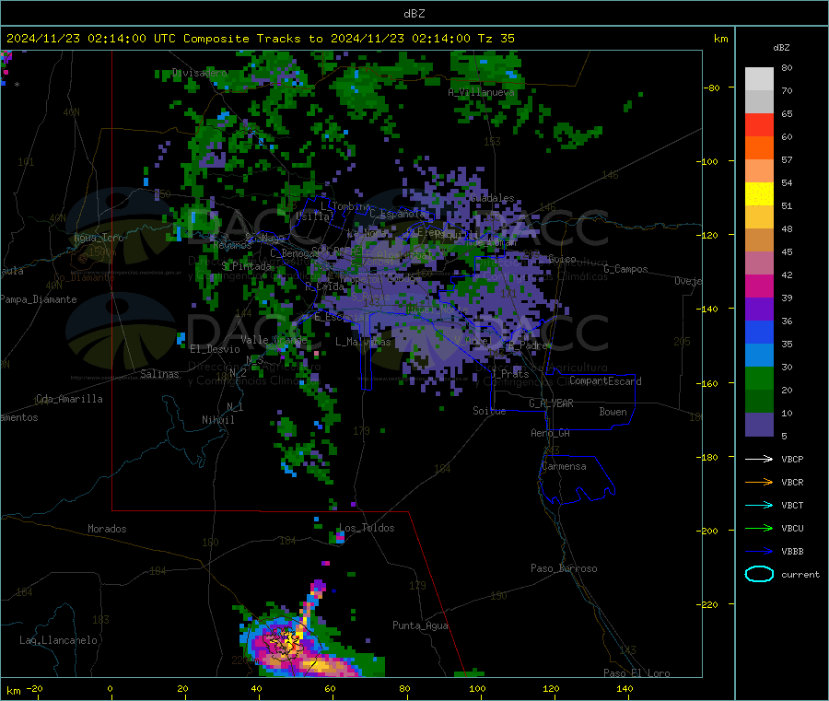The width and height of the screenshot is (829, 701).
Task: Select the purple 36–39 dBZ swatch
Action: coord(759,310)
